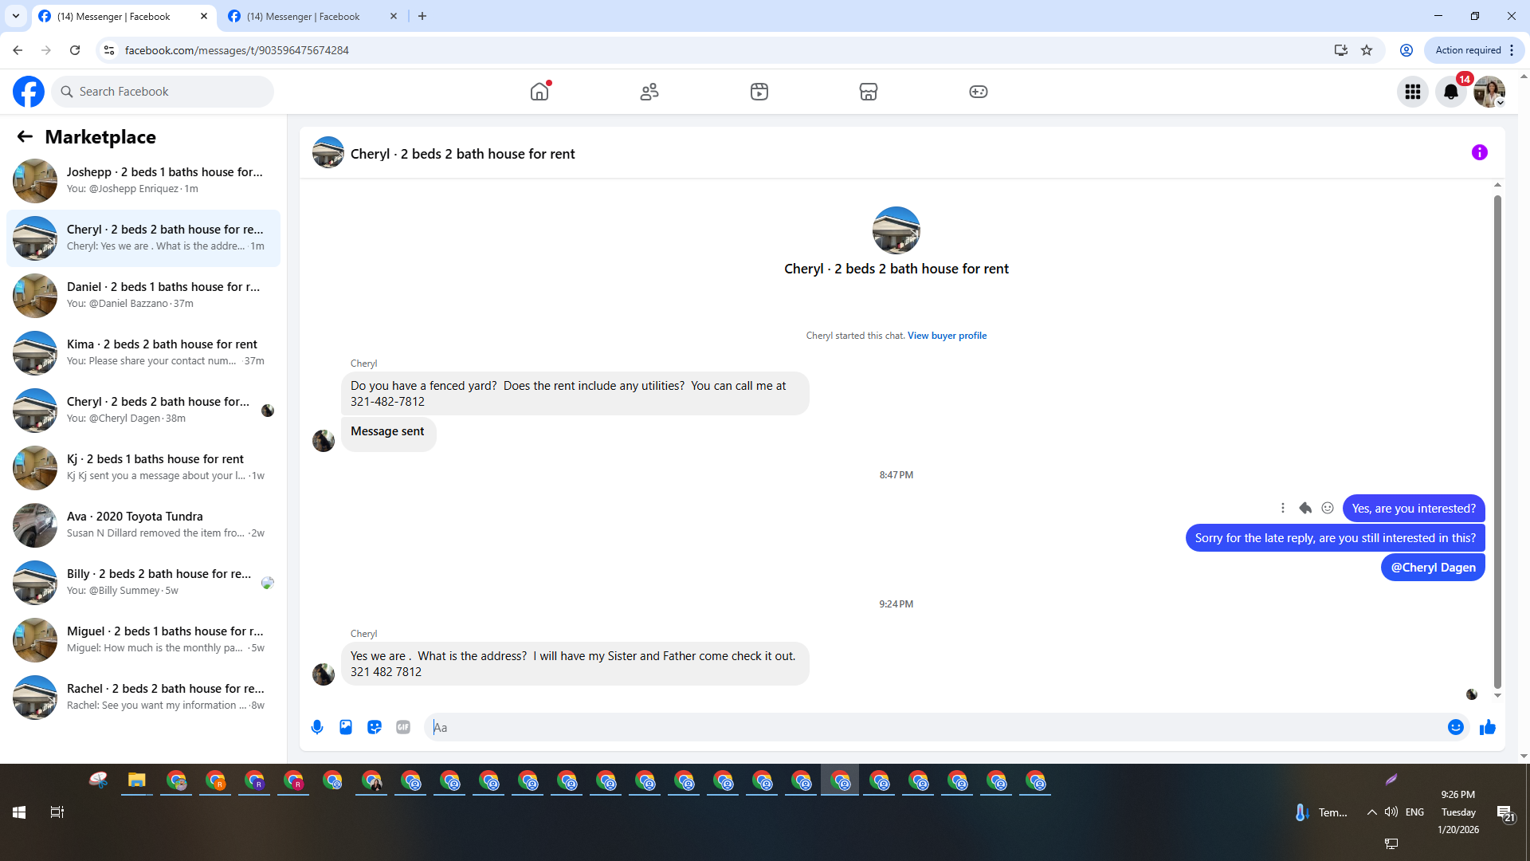Viewport: 1530px width, 861px height.
Task: Choose a GIF for the message
Action: coord(403,727)
